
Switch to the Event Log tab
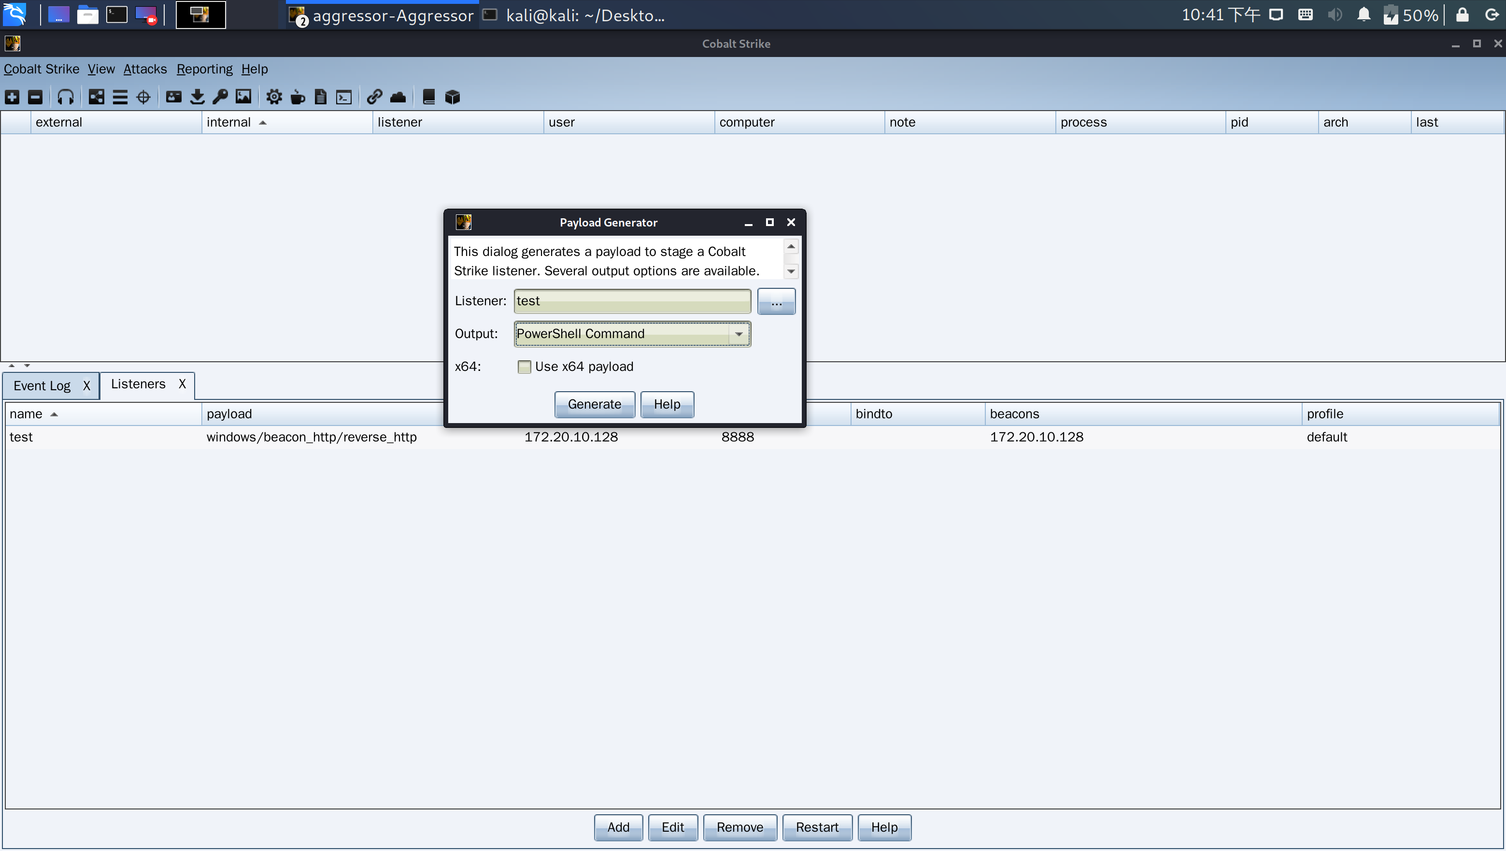42,386
